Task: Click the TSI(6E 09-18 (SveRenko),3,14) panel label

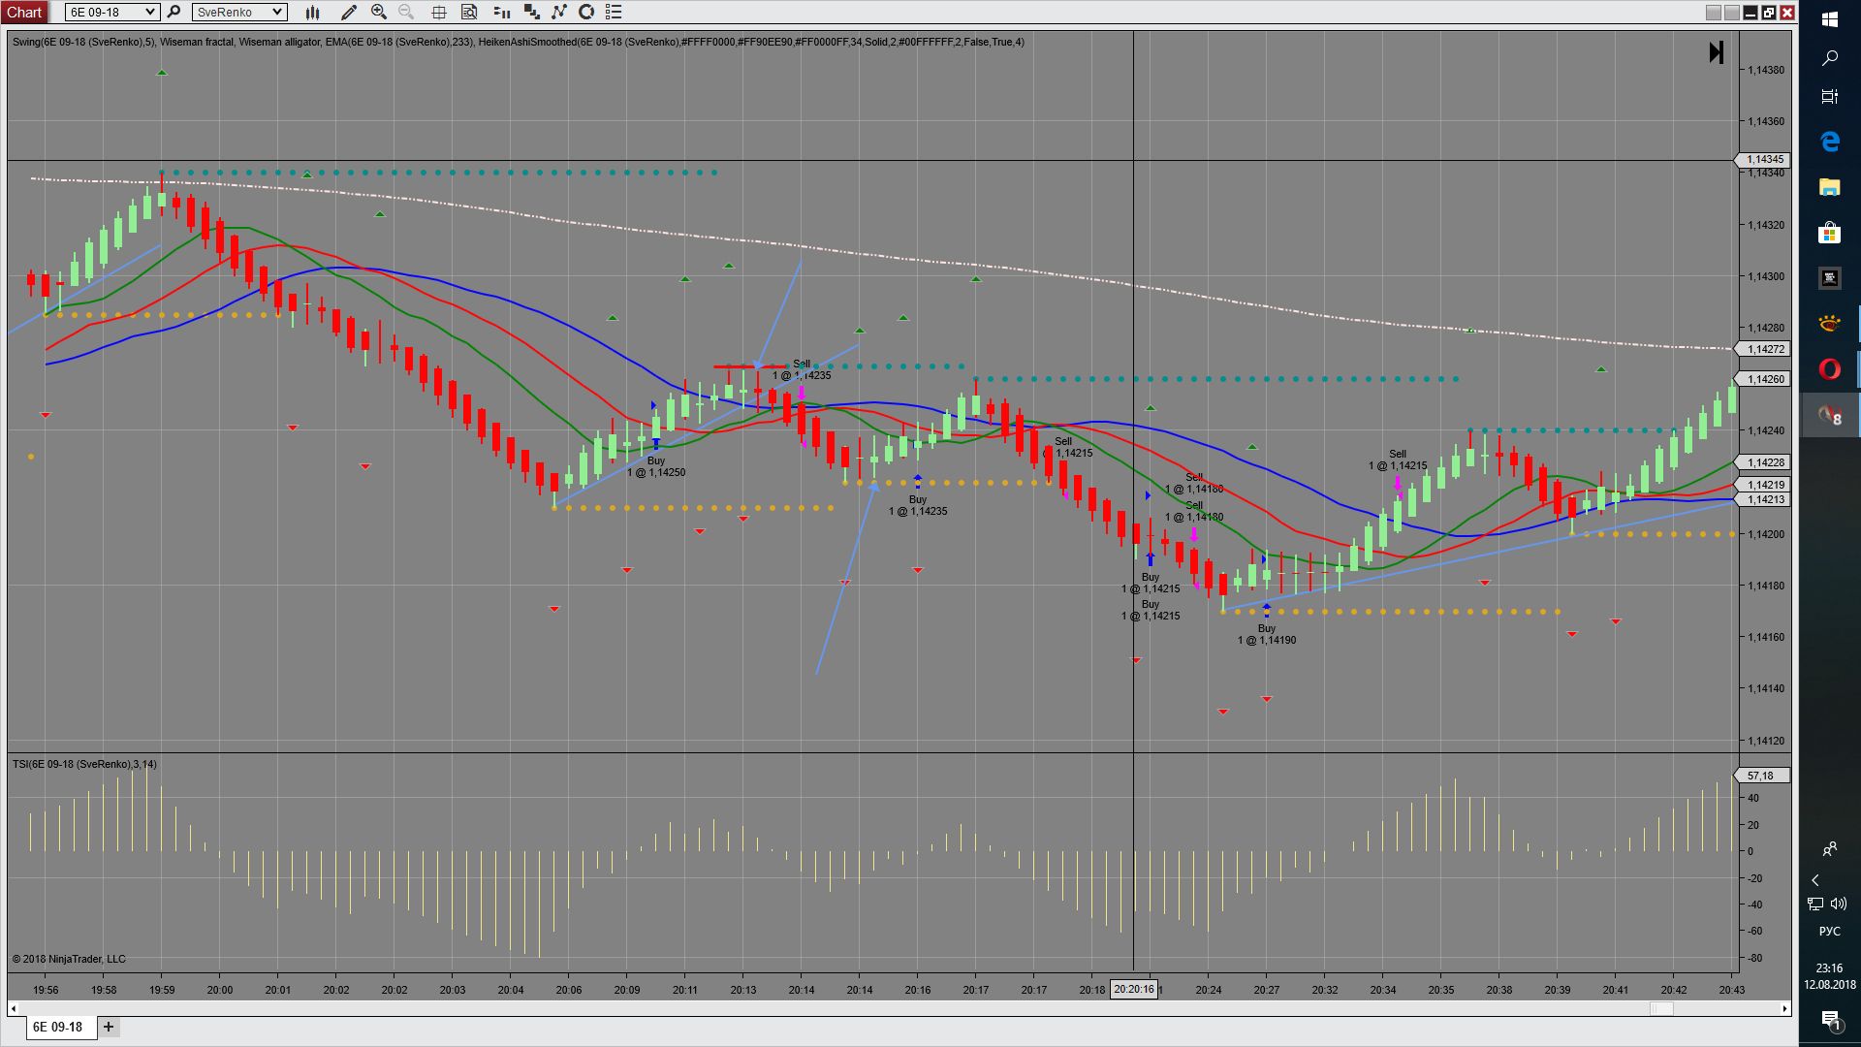Action: 84,764
